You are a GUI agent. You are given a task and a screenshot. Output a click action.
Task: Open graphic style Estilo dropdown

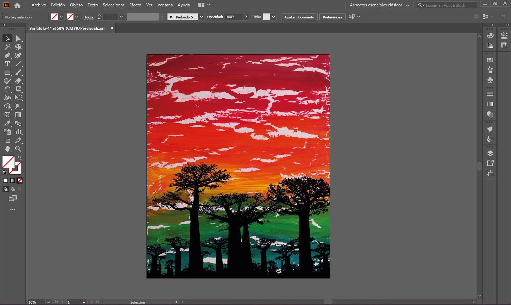pos(273,17)
